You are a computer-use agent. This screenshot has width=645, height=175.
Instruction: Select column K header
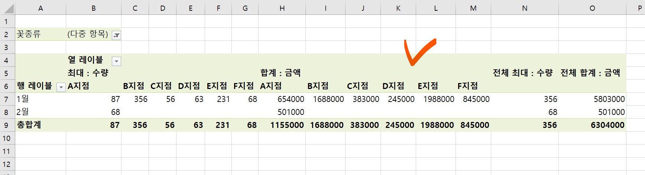click(398, 8)
